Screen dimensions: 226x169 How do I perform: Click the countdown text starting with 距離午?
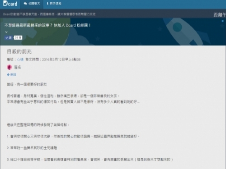tap(220, 14)
